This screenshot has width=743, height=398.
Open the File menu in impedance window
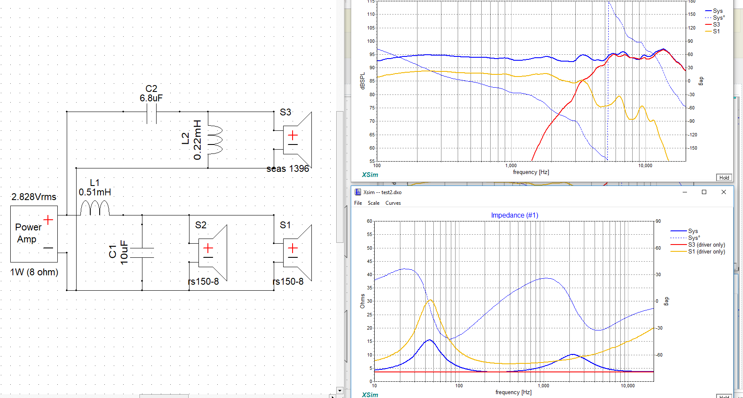point(358,203)
